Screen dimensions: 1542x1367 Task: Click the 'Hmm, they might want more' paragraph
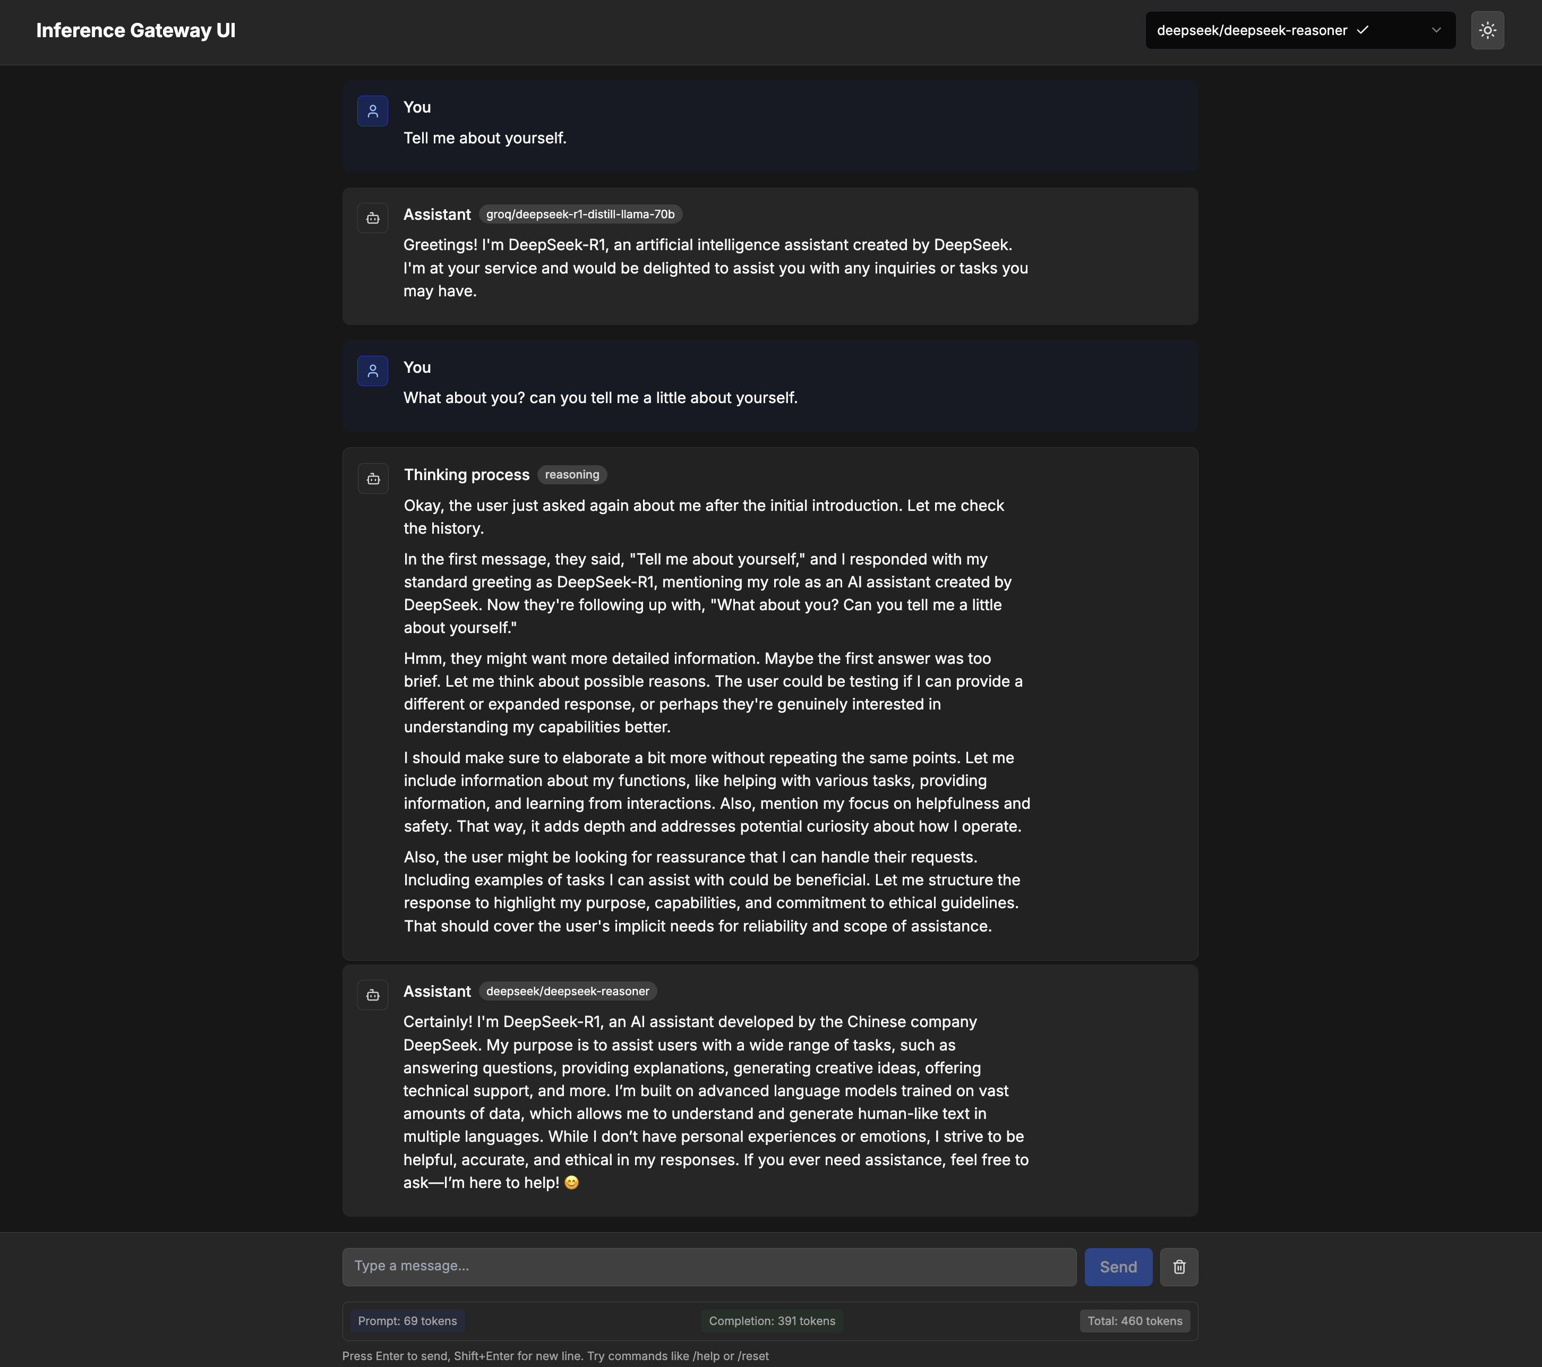(713, 693)
